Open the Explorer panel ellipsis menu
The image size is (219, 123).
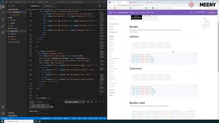[x=24, y=6]
